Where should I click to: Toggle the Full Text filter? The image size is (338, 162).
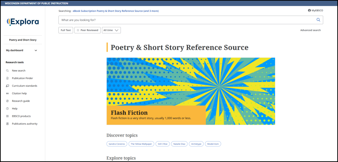pos(66,30)
